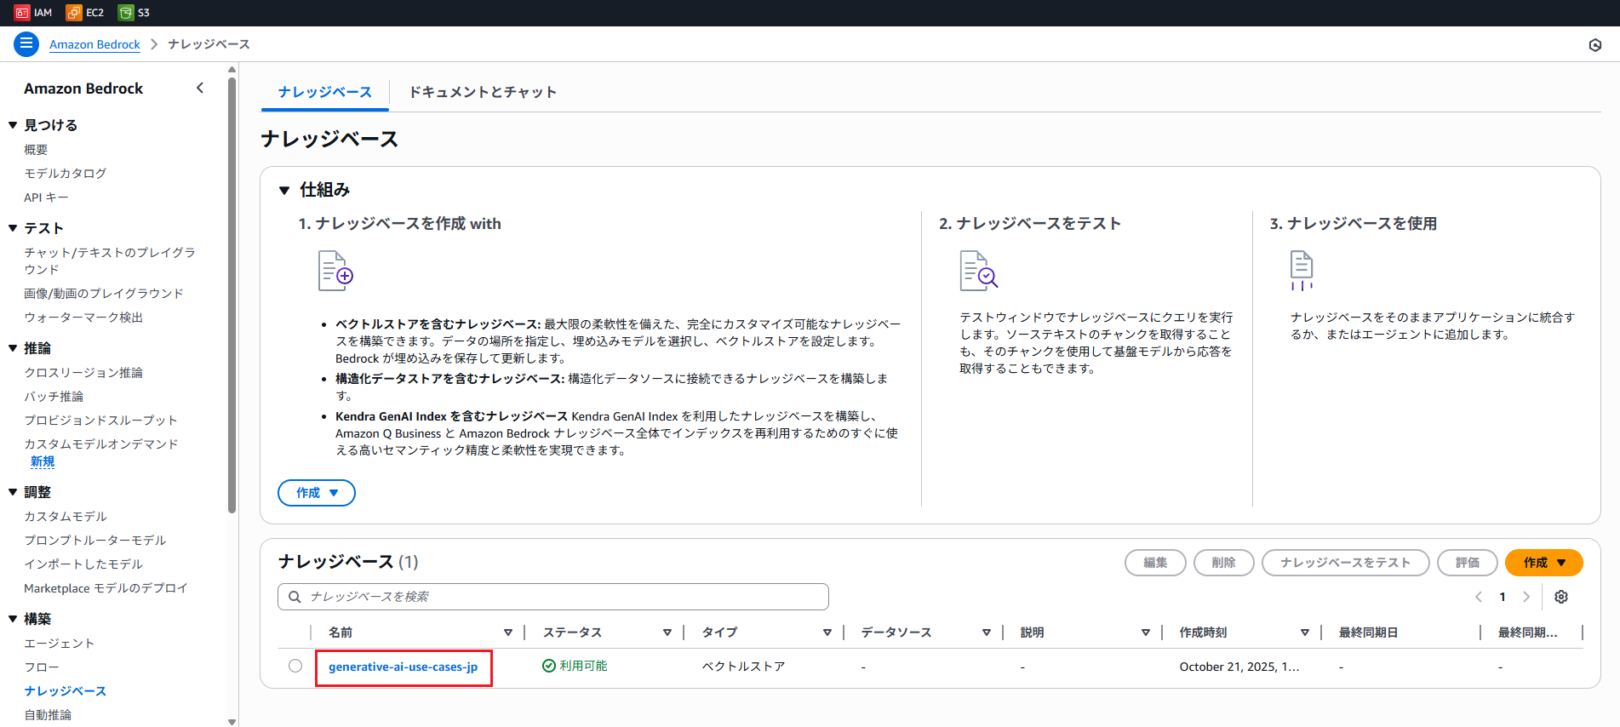The image size is (1620, 727).
Task: Click the Amazon Bedrock breadcrumb link
Action: click(x=94, y=44)
